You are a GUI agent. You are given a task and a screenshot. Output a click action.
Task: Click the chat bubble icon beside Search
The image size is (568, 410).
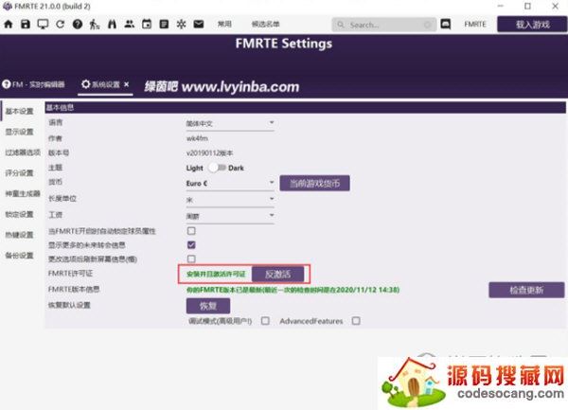[x=446, y=25]
